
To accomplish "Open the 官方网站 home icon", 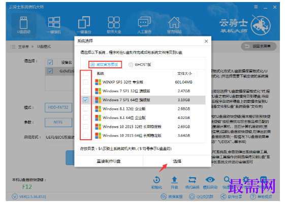I will pos(174,25).
